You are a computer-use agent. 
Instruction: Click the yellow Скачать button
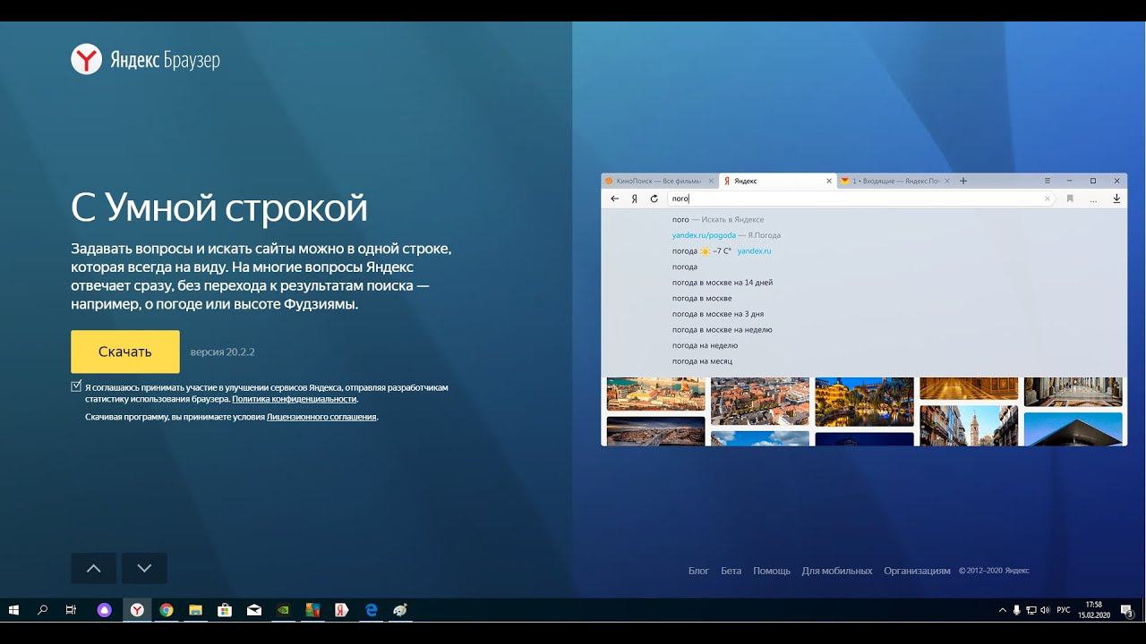coord(125,352)
